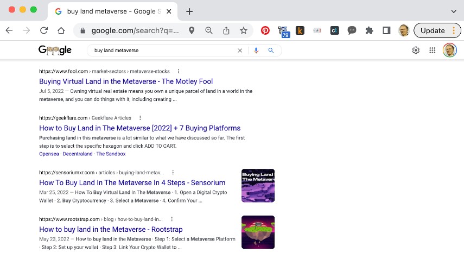464x259 pixels.
Task: Click the Google search box
Action: (164, 50)
